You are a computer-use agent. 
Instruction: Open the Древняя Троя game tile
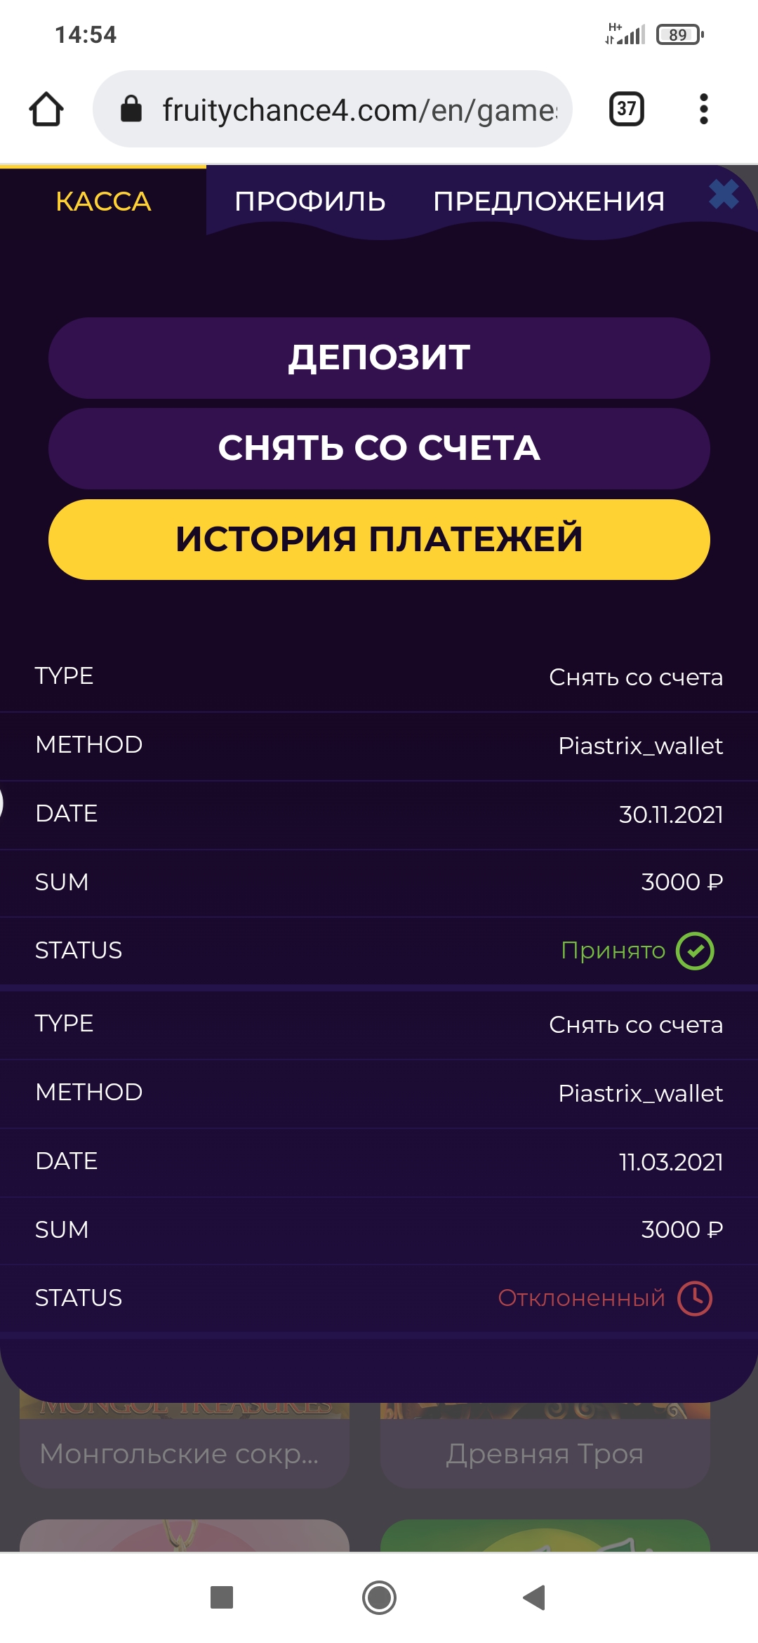click(545, 1452)
